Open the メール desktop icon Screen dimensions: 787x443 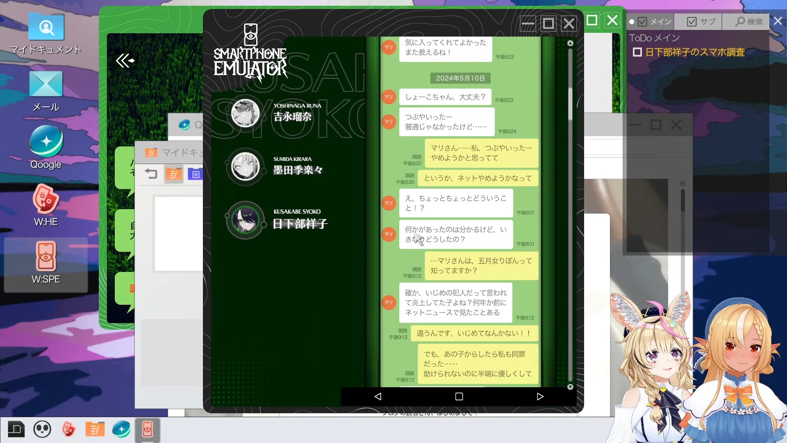click(x=46, y=91)
